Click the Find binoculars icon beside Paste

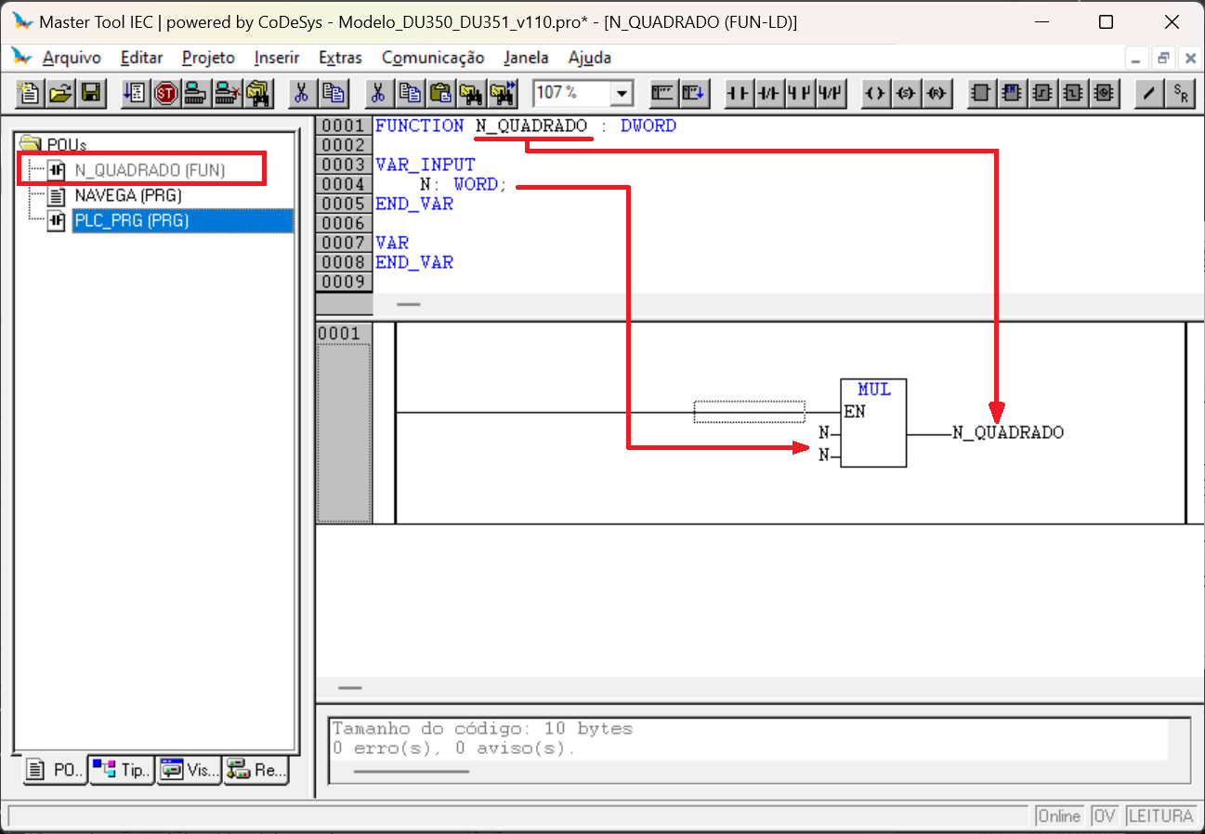471,93
